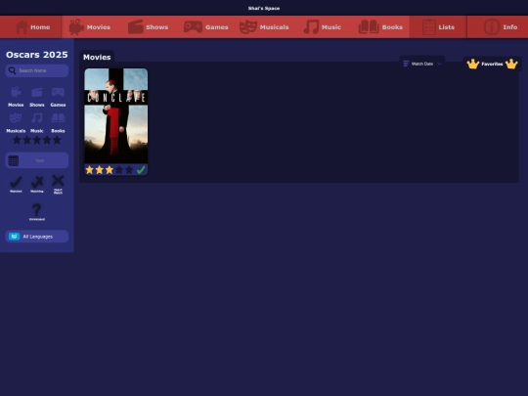The width and height of the screenshot is (528, 396).
Task: Open Music in the top navigation bar
Action: (x=323, y=27)
